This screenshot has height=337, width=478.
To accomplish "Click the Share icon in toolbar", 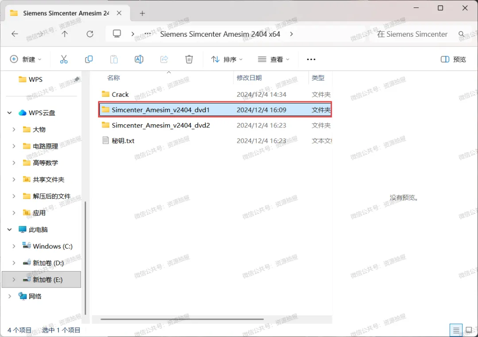I will click(164, 59).
